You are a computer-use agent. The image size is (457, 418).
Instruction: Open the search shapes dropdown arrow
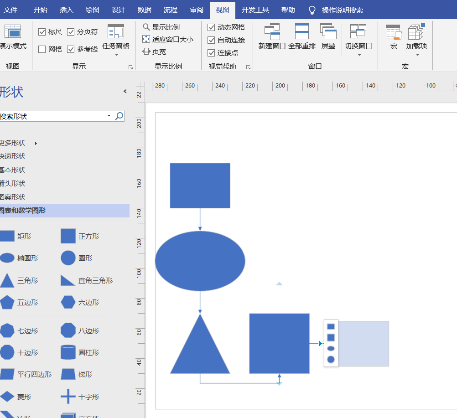click(109, 116)
